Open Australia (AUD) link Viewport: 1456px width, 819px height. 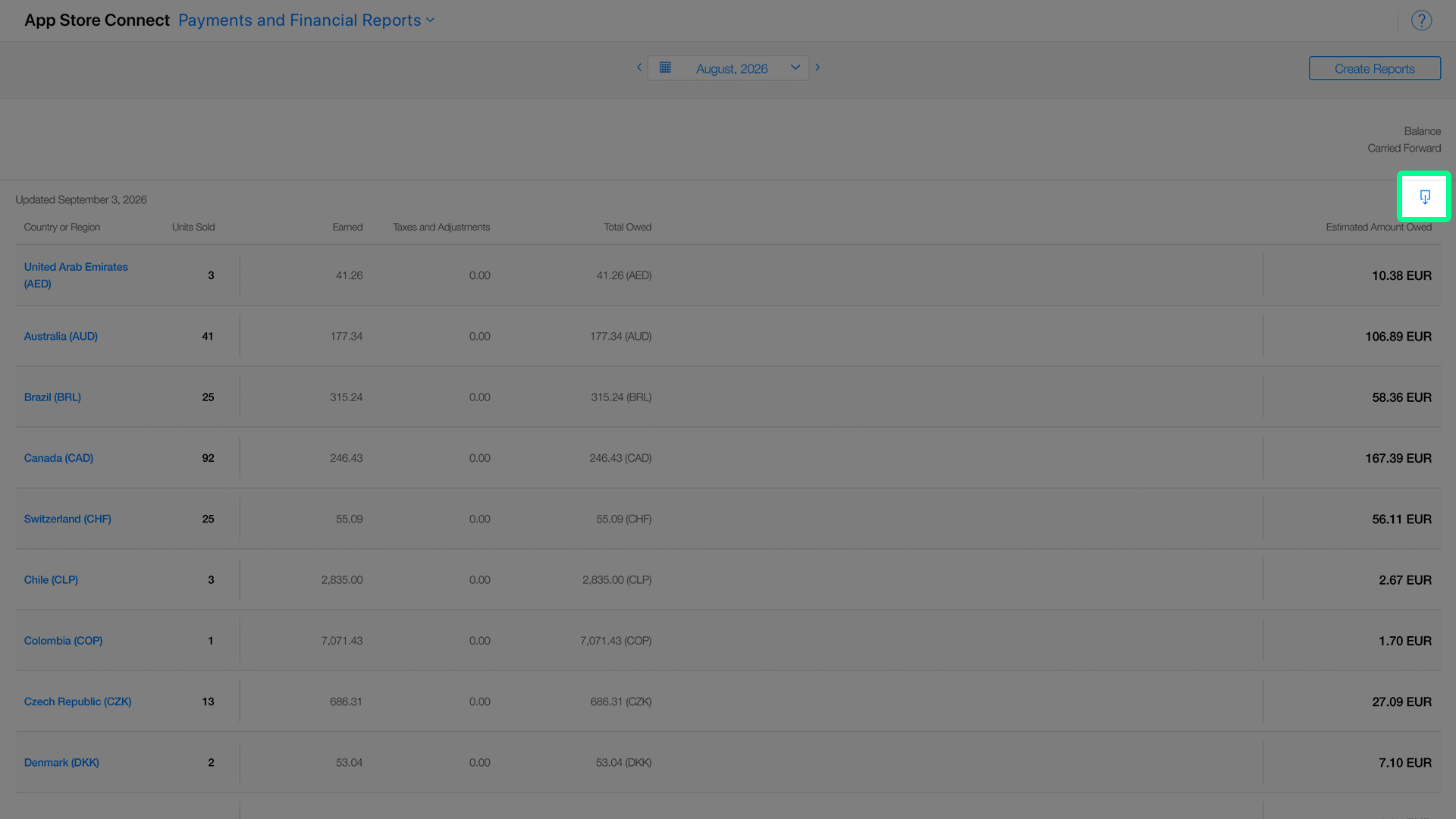coord(61,336)
